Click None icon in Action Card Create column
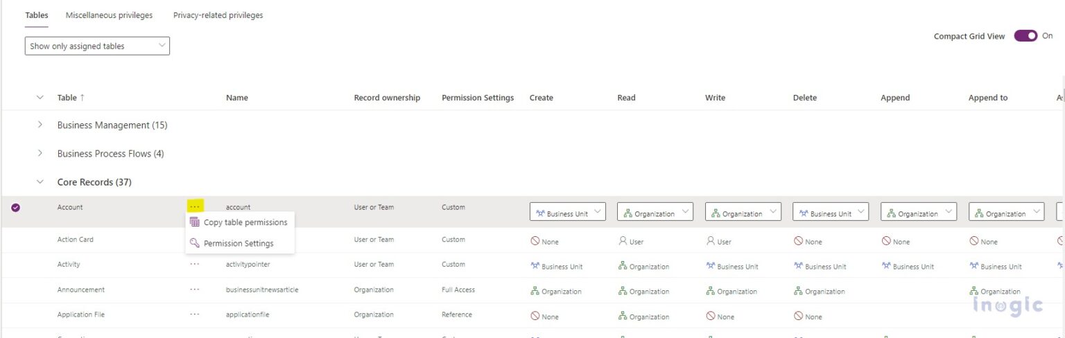1065x338 pixels. 535,242
